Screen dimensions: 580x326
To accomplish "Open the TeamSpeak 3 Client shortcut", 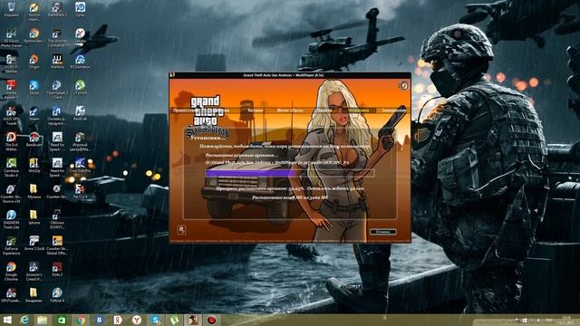I will (57, 89).
